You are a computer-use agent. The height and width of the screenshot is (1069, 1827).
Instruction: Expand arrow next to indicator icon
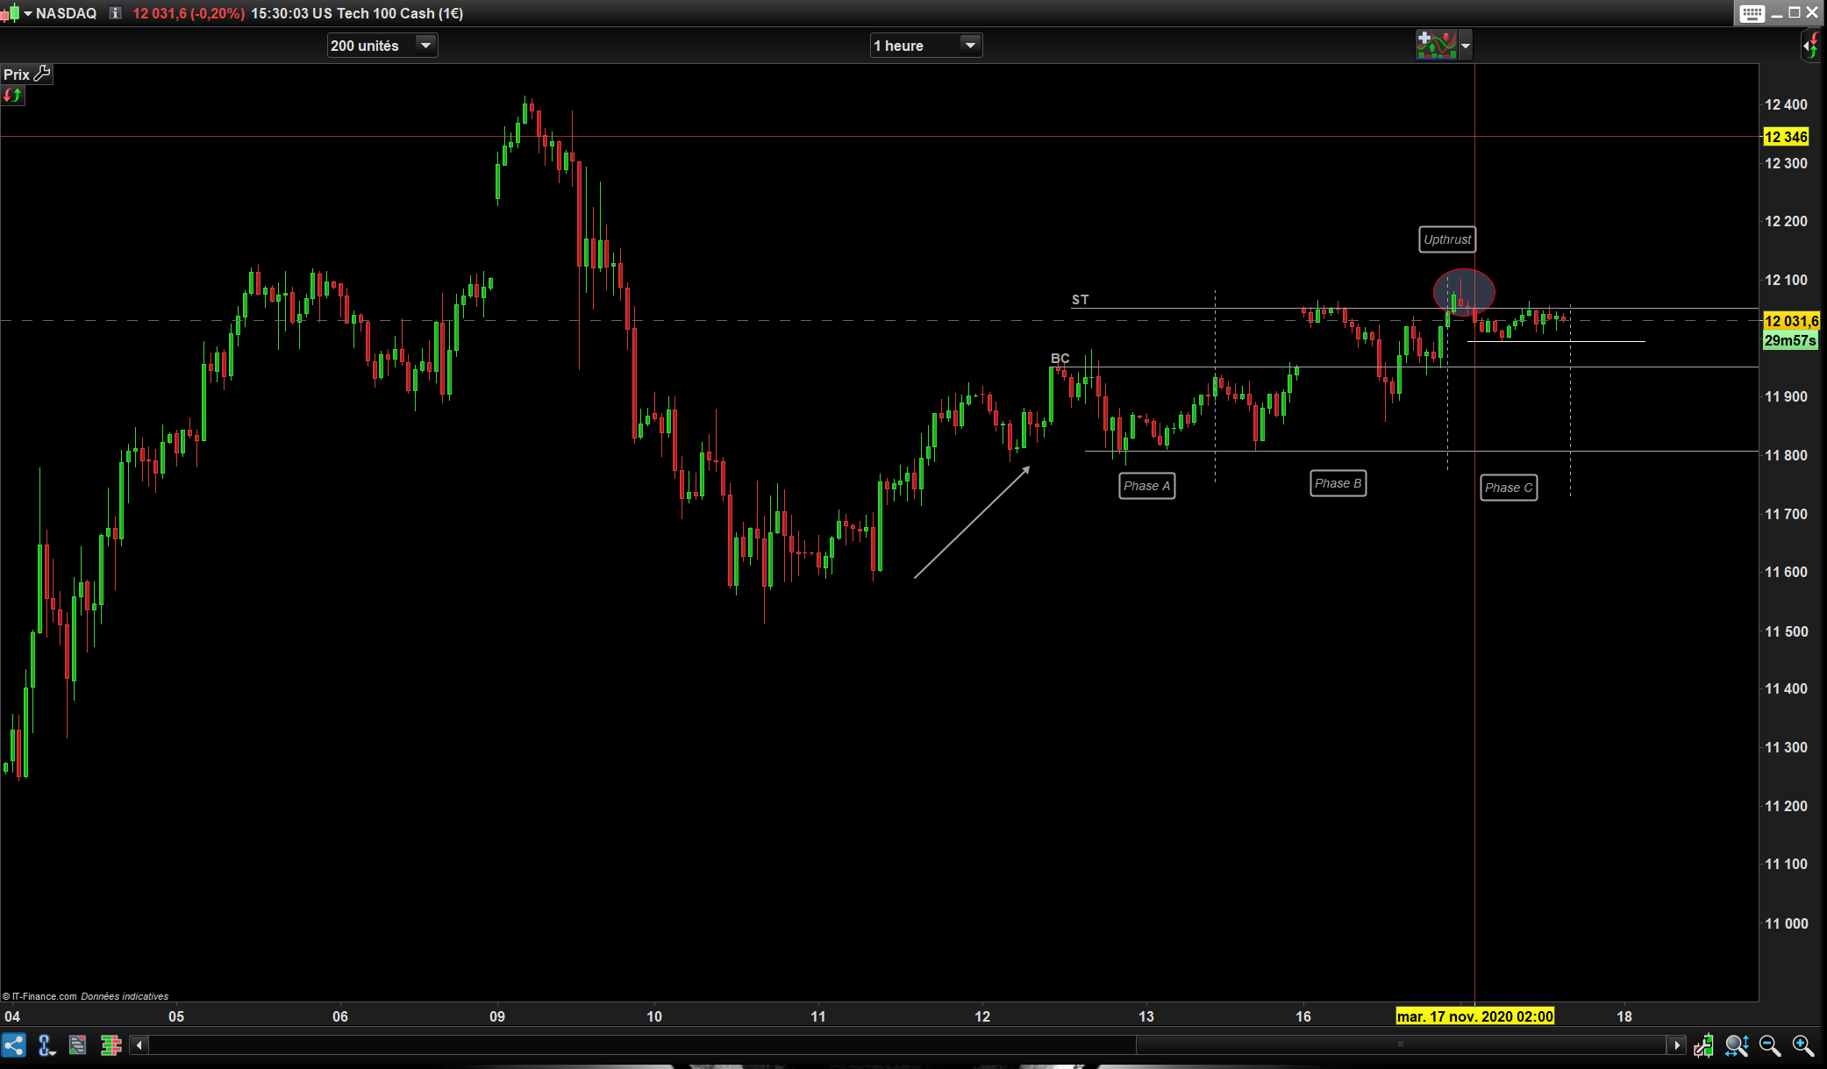click(x=1466, y=45)
